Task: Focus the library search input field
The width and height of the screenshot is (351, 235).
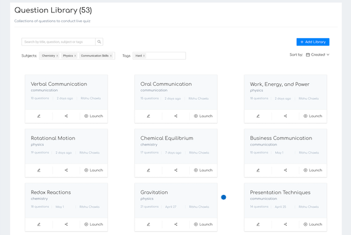Action: [59, 42]
